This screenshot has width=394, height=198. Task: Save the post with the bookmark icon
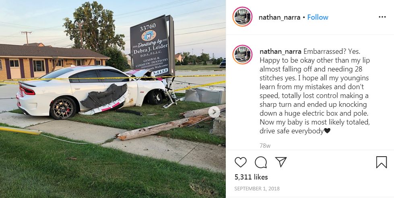click(x=381, y=162)
